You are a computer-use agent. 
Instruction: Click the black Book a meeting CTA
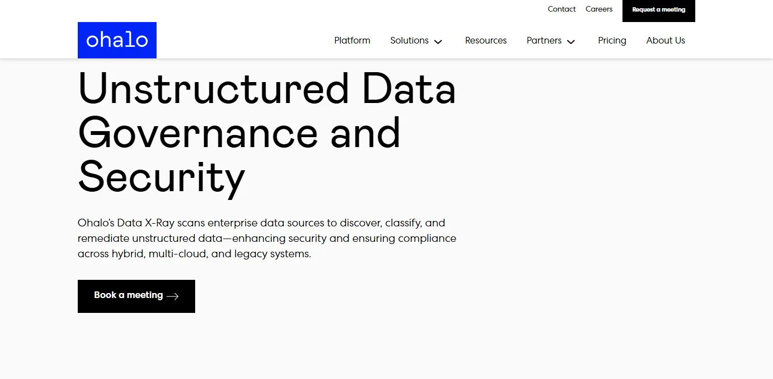[x=136, y=296]
